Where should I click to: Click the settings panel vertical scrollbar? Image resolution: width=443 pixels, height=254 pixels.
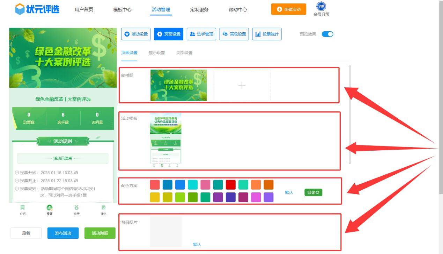click(350, 114)
